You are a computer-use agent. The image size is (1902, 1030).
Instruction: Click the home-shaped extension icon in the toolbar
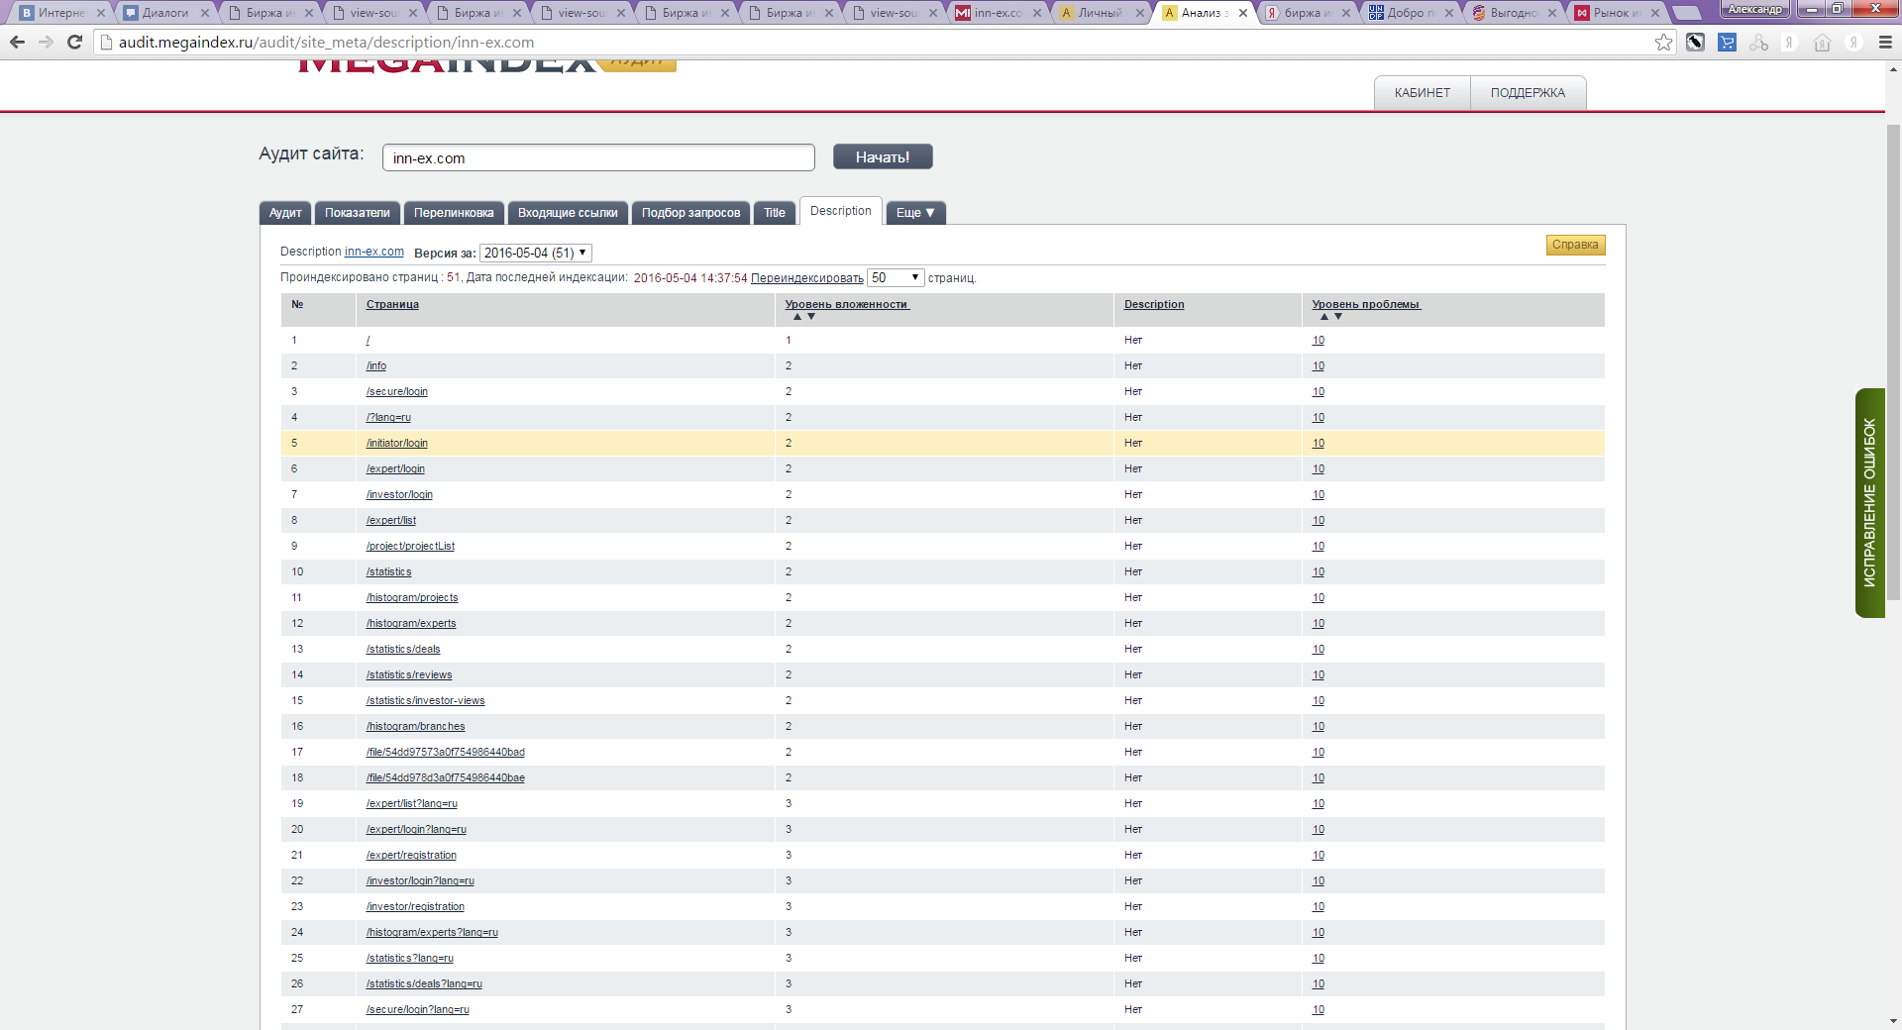coord(1822,43)
